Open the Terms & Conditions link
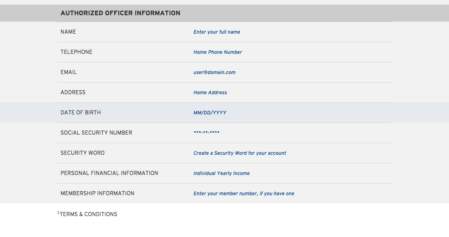Viewport: 449px width, 237px height. [88, 214]
